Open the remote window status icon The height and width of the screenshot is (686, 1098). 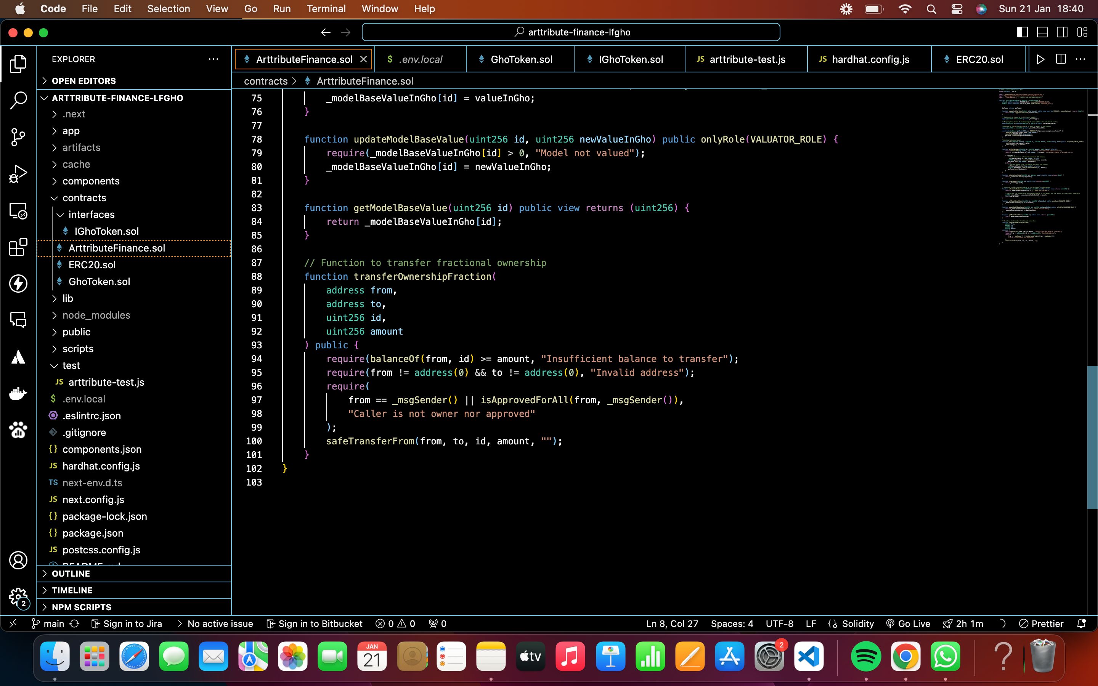pyautogui.click(x=13, y=624)
